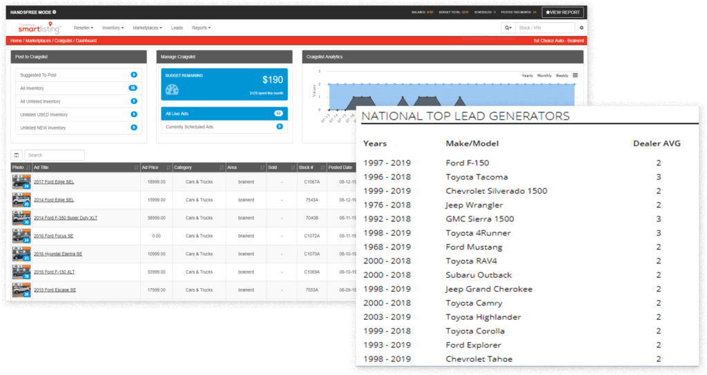Open Suggested To Post list
The height and width of the screenshot is (375, 707).
79,75
